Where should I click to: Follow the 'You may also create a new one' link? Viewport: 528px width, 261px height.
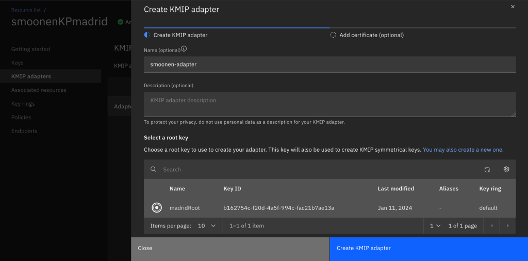click(x=463, y=150)
